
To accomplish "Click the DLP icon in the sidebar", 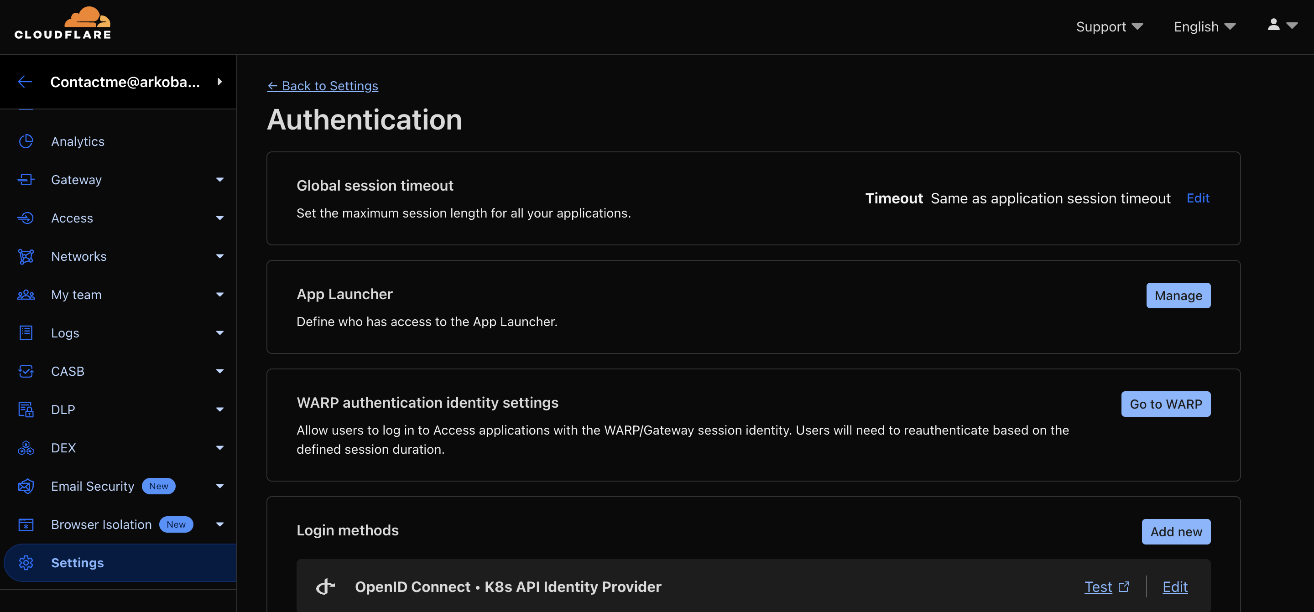I will click(x=26, y=409).
